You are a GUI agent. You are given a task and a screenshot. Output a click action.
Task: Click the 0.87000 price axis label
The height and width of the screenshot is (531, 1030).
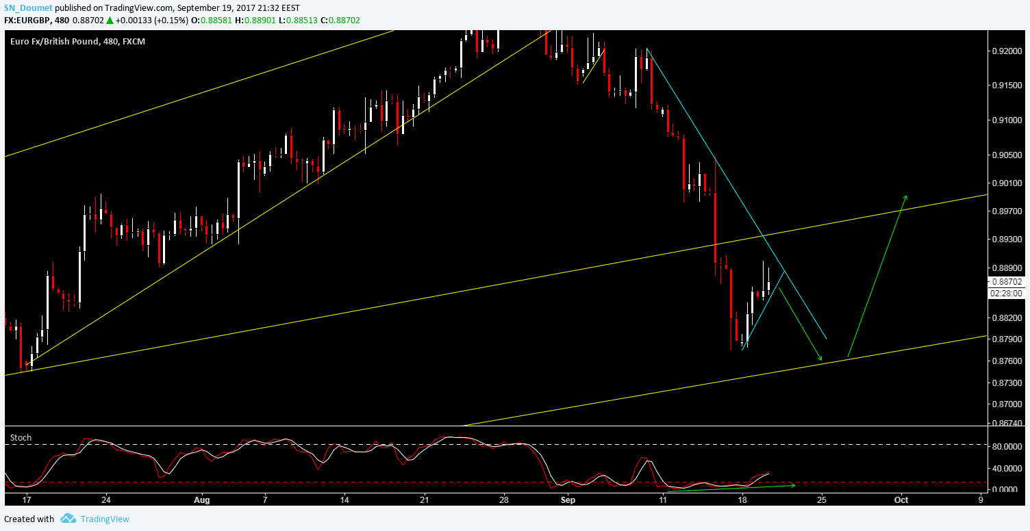[x=1007, y=403]
